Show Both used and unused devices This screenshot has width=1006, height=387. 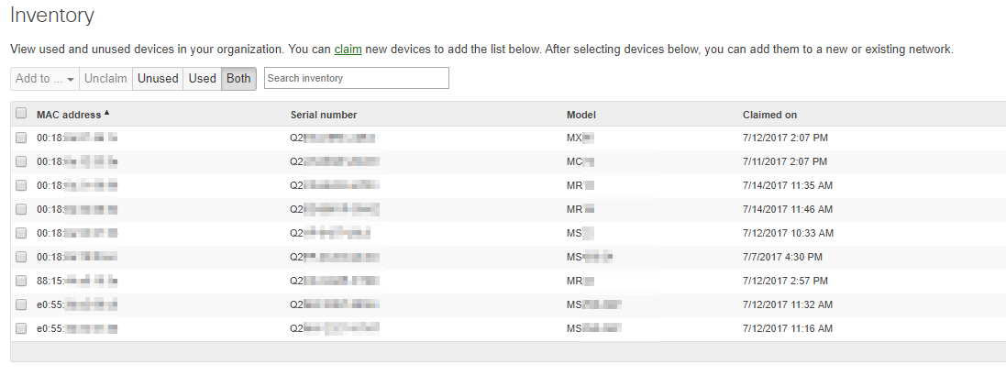[238, 79]
